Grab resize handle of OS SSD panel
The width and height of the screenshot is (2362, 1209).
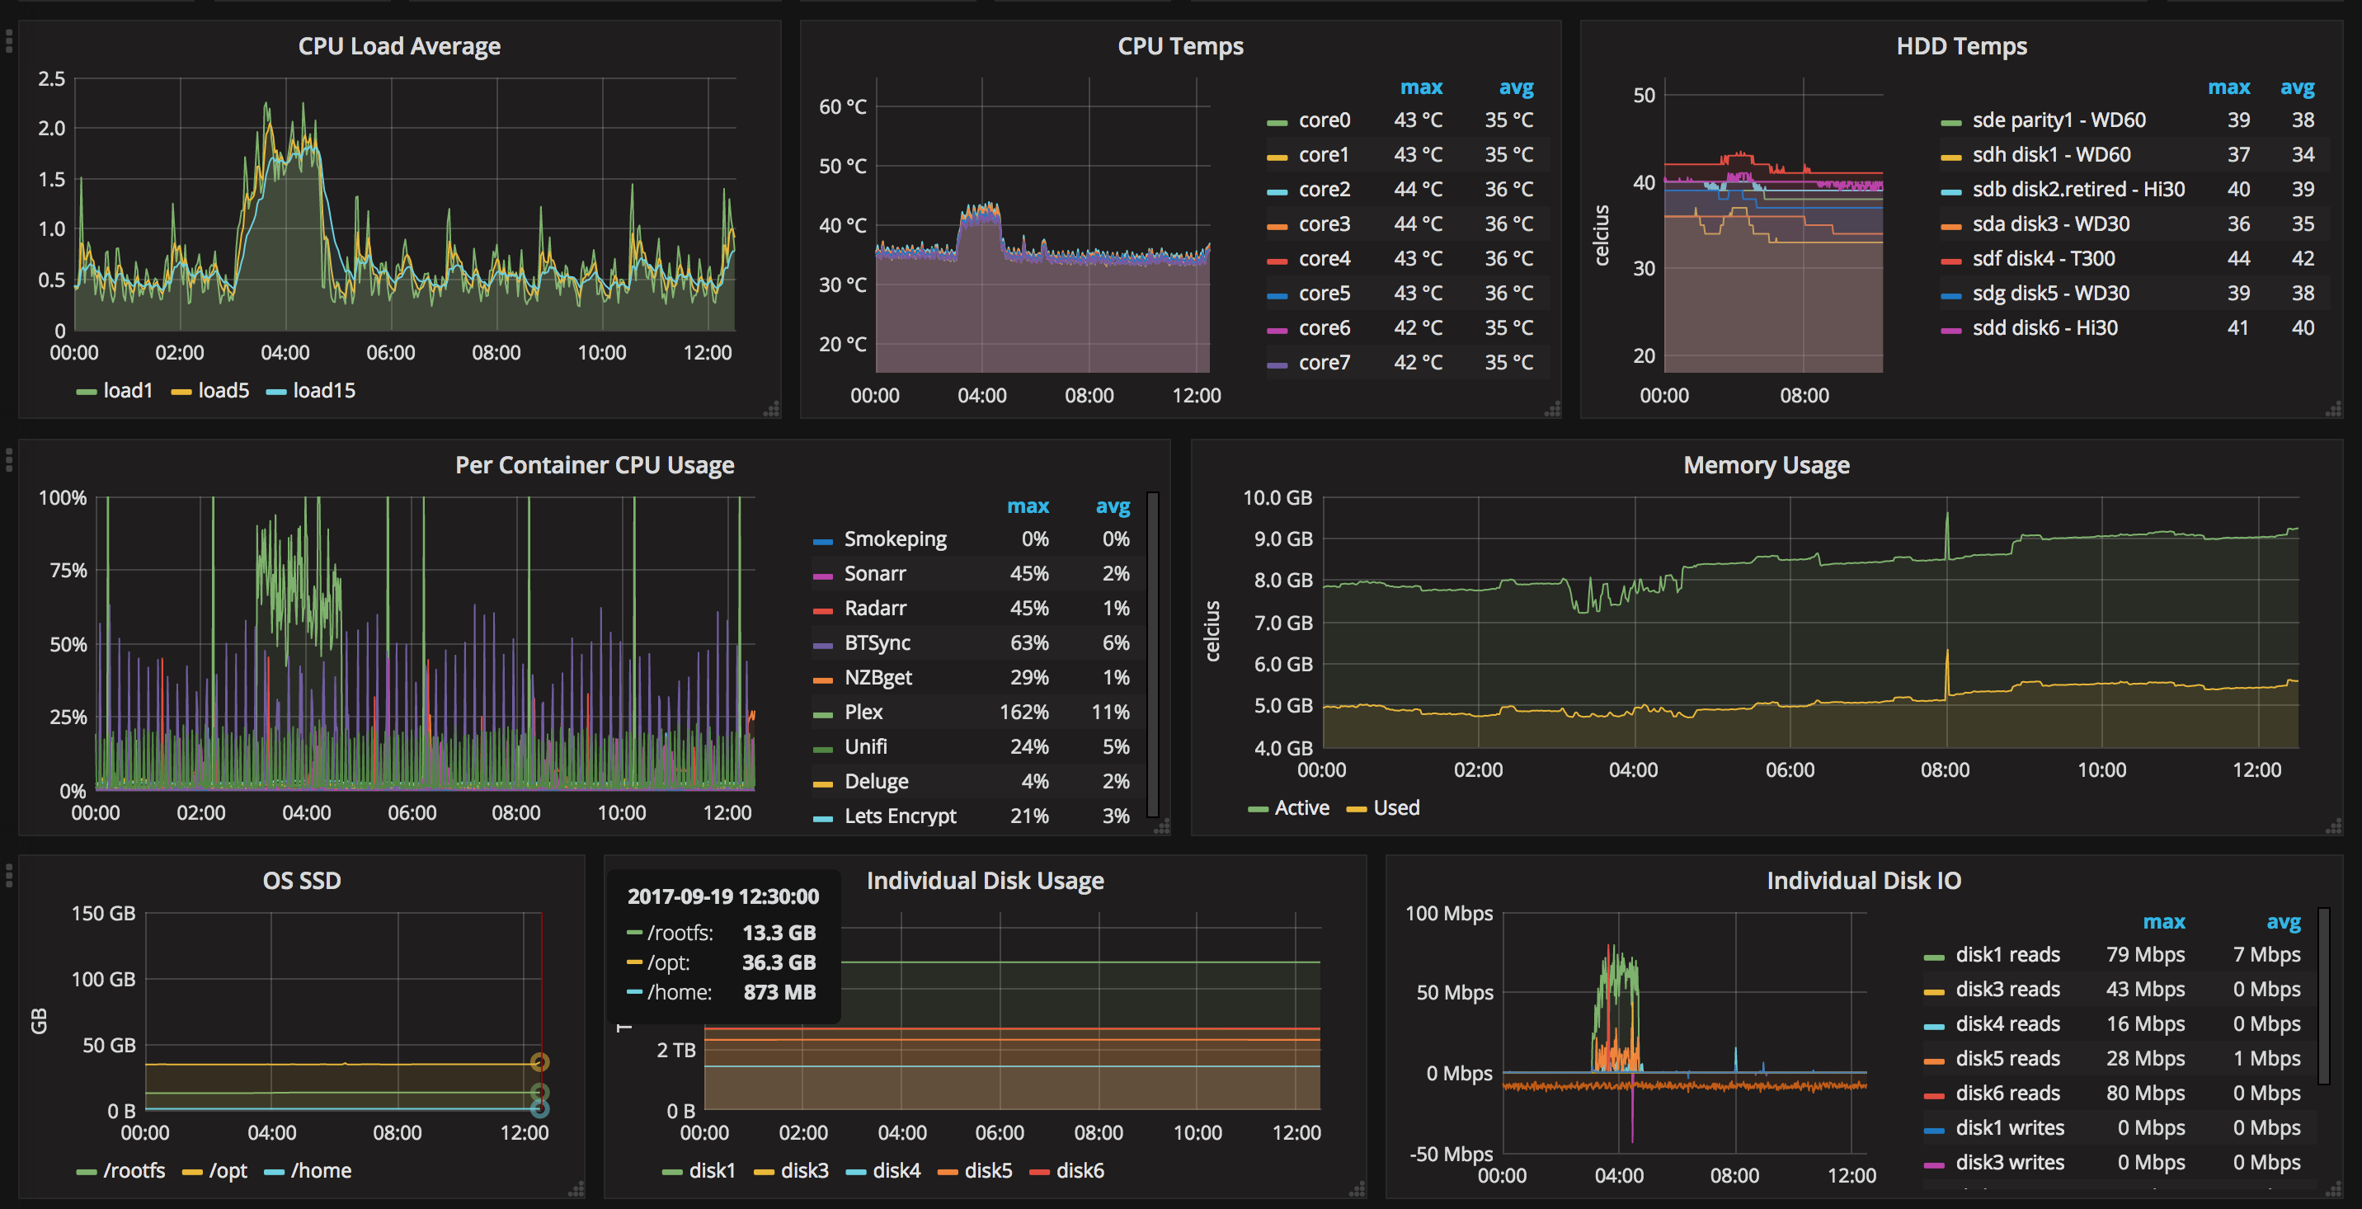(x=576, y=1190)
